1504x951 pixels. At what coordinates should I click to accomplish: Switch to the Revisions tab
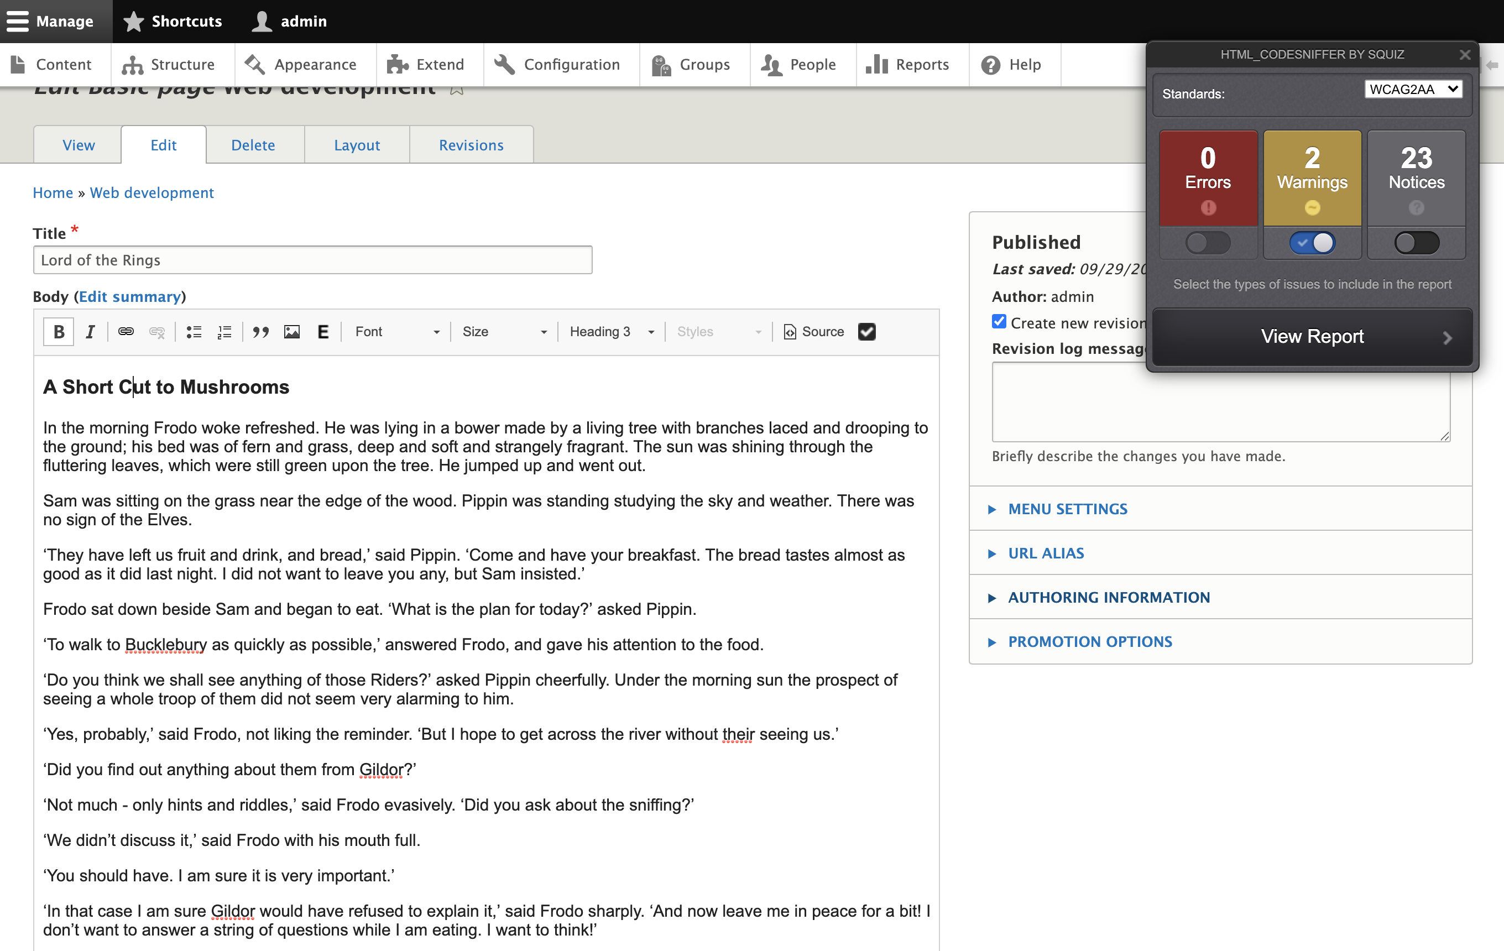coord(471,145)
